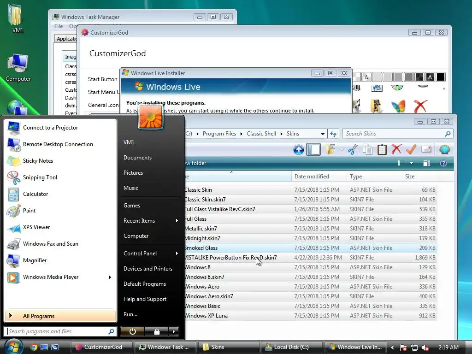Click the orange checkmark Properties icon
Image resolution: width=472 pixels, height=354 pixels.
[411, 149]
